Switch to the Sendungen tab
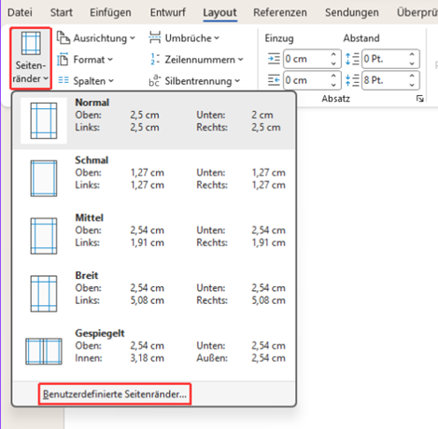438x429 pixels. click(x=352, y=12)
